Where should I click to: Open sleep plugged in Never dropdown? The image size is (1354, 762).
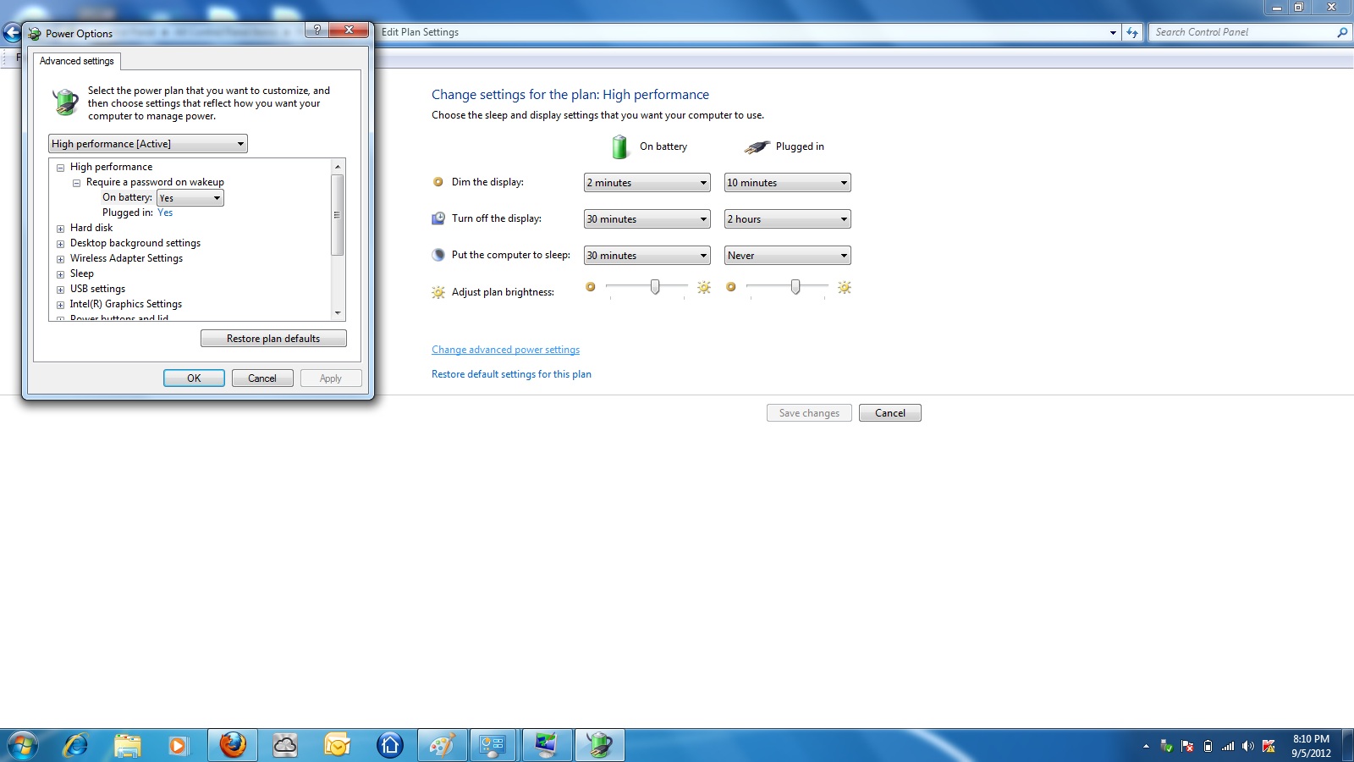click(788, 256)
